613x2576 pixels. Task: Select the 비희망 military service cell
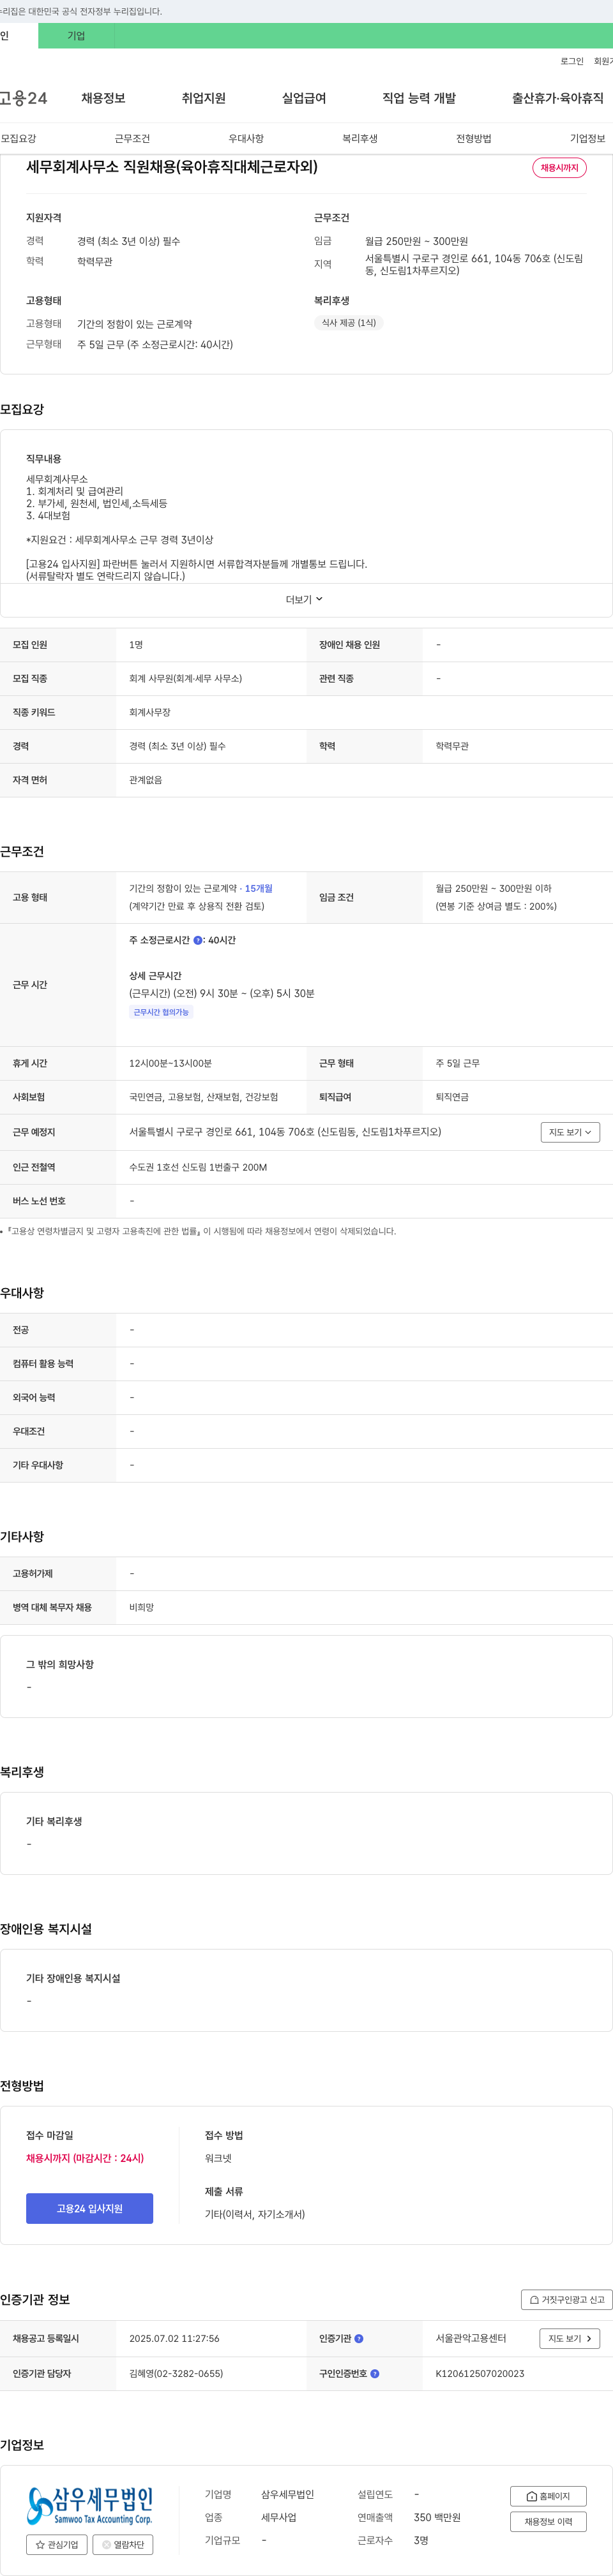click(141, 1607)
